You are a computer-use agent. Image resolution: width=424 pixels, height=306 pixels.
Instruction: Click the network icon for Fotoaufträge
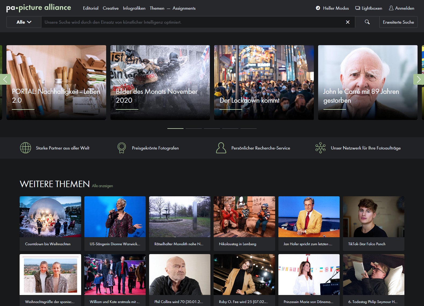pyautogui.click(x=320, y=148)
